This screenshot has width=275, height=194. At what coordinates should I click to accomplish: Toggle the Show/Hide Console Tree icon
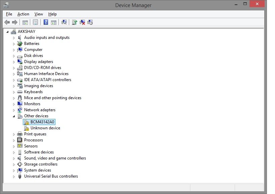pyautogui.click(x=25, y=22)
